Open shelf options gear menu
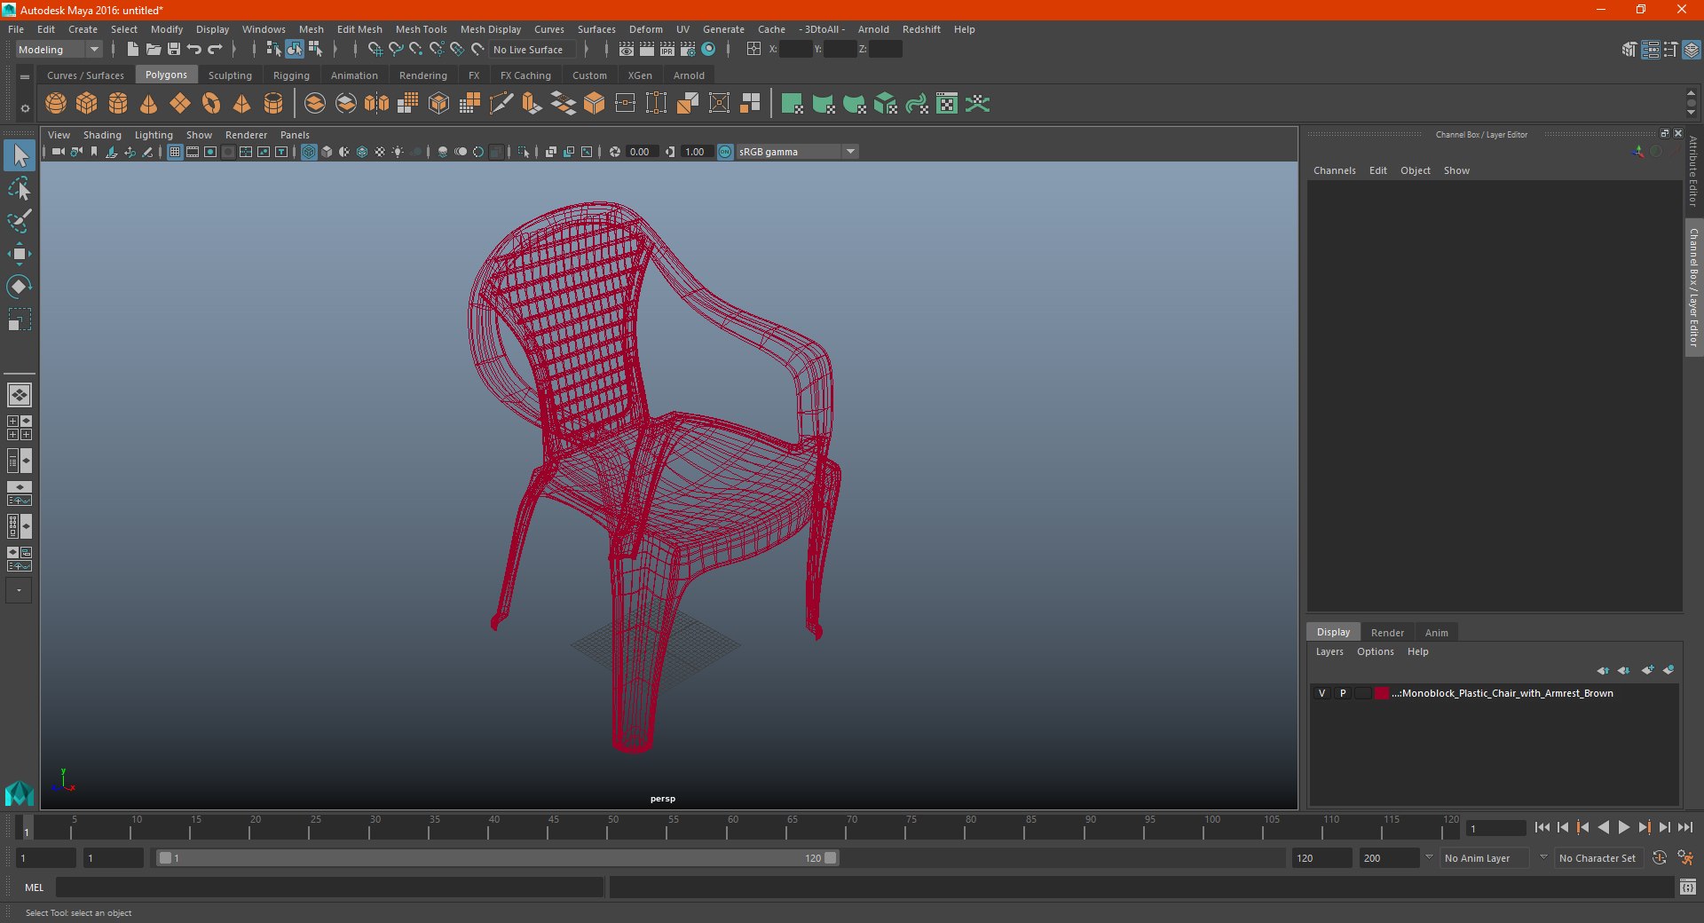Image resolution: width=1704 pixels, height=923 pixels. tap(25, 108)
